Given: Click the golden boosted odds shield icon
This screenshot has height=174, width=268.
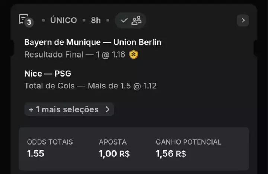Looking at the screenshot, I should tap(134, 55).
